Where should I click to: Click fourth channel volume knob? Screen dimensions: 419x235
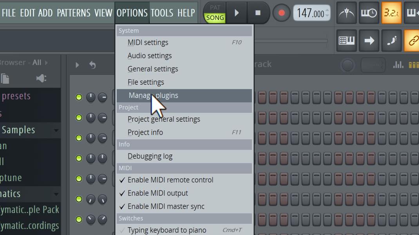102,158
